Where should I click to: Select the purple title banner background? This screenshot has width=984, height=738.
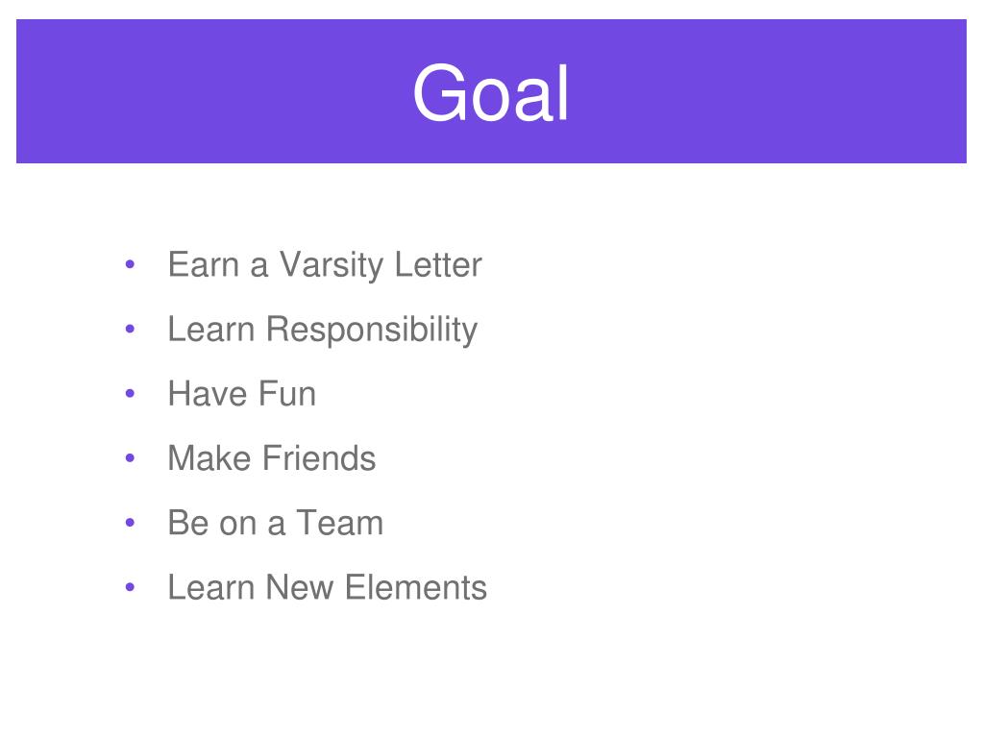491,91
